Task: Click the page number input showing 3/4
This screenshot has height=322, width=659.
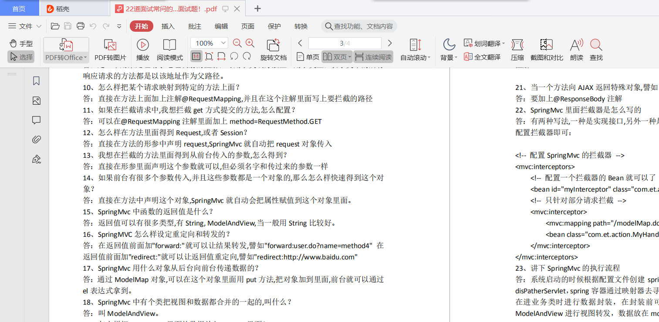Action: click(345, 43)
